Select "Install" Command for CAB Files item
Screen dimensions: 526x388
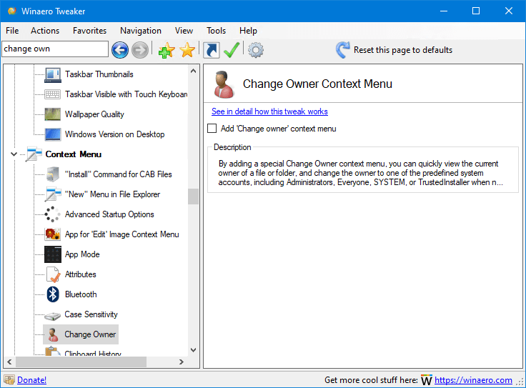pos(118,174)
